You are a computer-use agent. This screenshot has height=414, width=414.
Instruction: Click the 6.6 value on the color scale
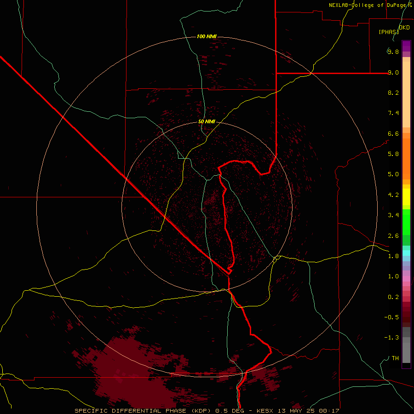click(x=393, y=133)
